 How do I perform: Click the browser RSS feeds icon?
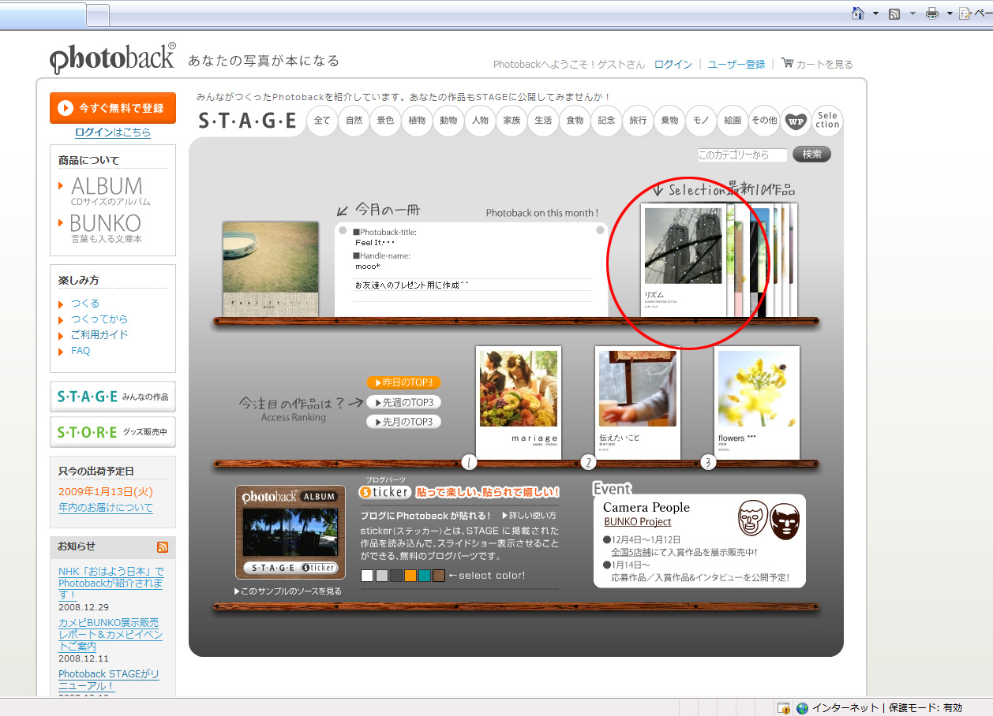[894, 13]
